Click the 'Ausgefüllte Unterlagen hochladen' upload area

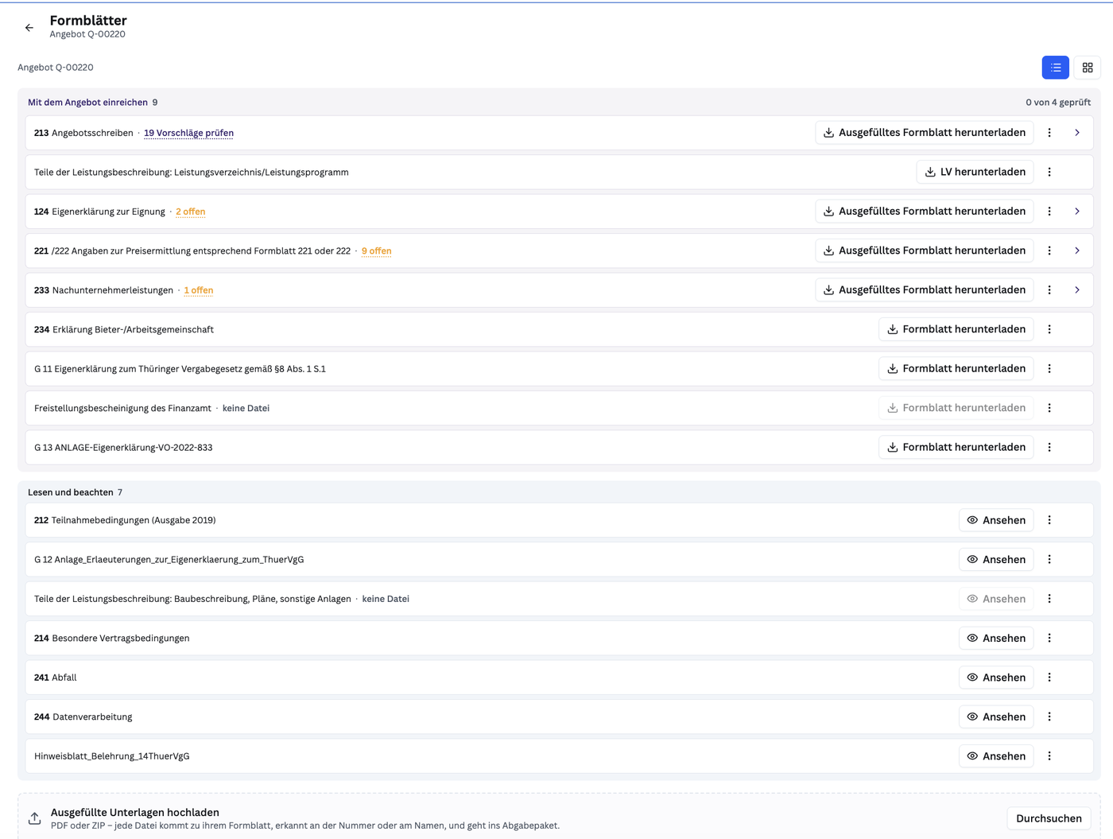point(559,817)
